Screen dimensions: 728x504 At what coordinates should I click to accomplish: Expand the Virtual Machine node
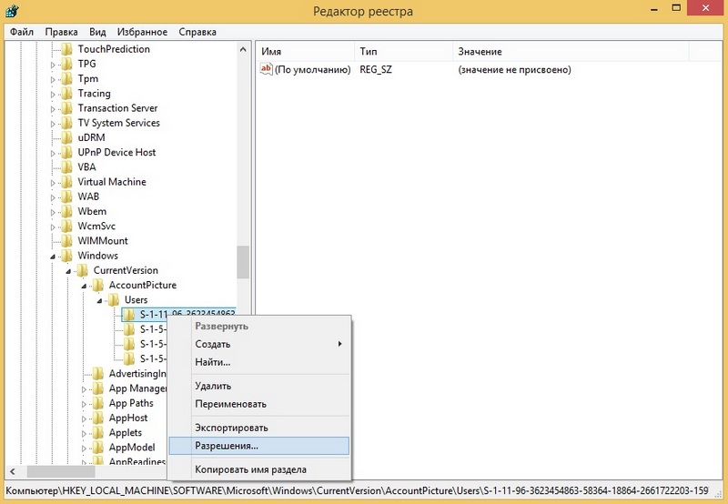coord(53,183)
